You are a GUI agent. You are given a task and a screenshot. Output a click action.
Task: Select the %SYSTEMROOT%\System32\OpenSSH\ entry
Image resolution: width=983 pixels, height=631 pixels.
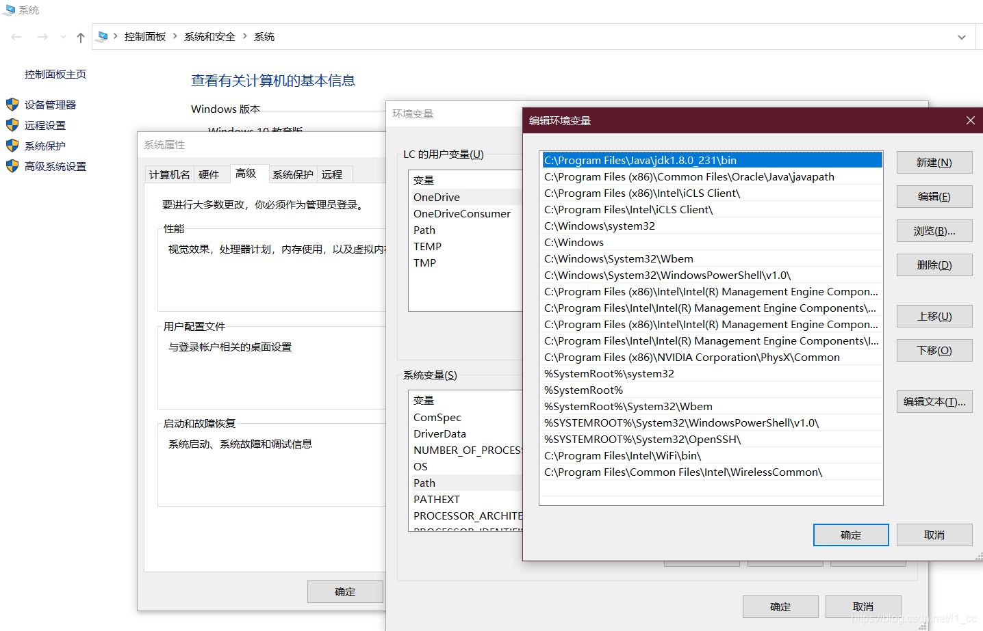(711, 439)
